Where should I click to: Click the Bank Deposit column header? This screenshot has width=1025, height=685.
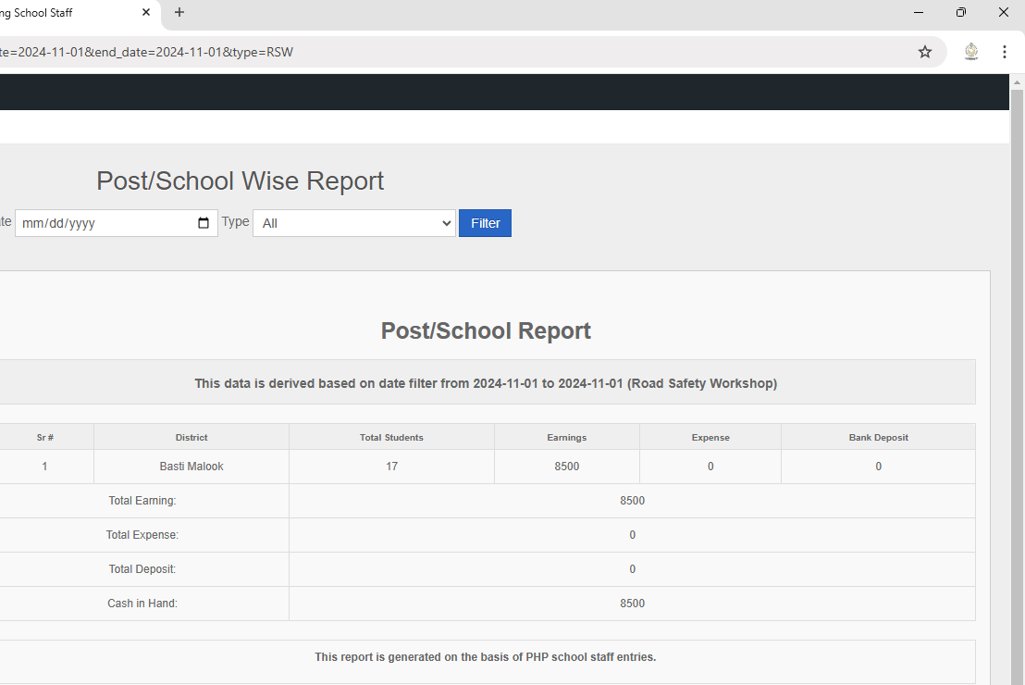click(x=878, y=437)
